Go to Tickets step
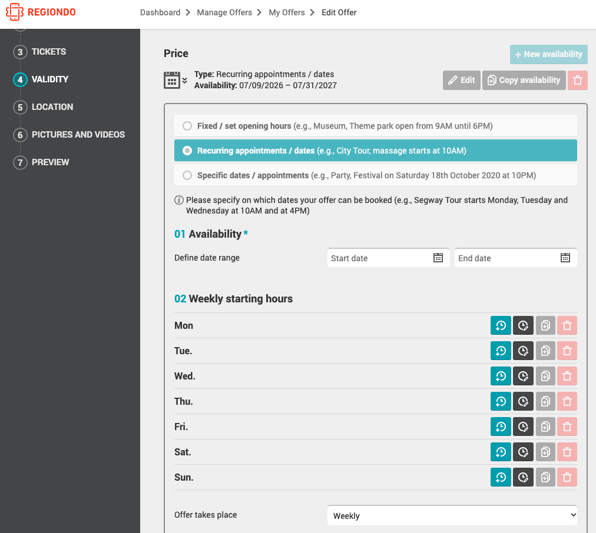This screenshot has height=533, width=596. 39,52
